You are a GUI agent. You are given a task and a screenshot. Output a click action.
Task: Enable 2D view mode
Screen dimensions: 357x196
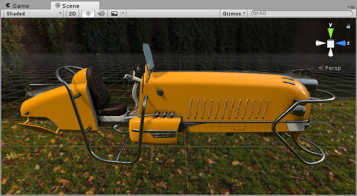(x=72, y=13)
